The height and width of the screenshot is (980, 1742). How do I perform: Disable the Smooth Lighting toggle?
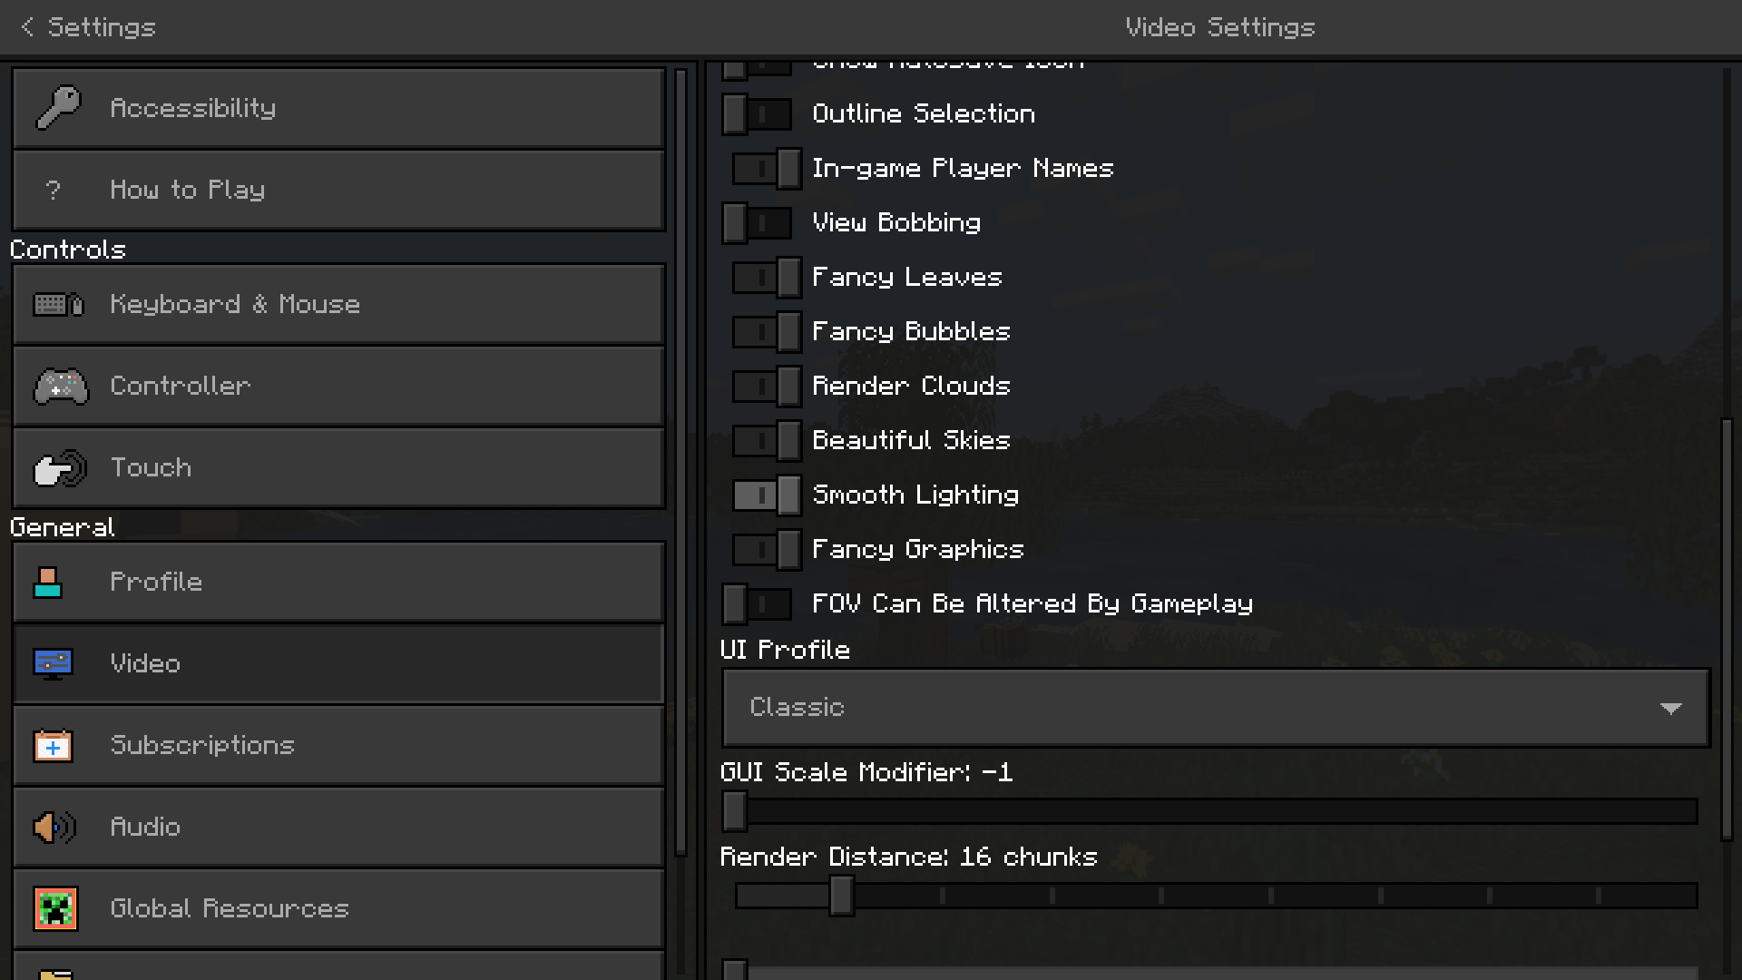pos(768,495)
